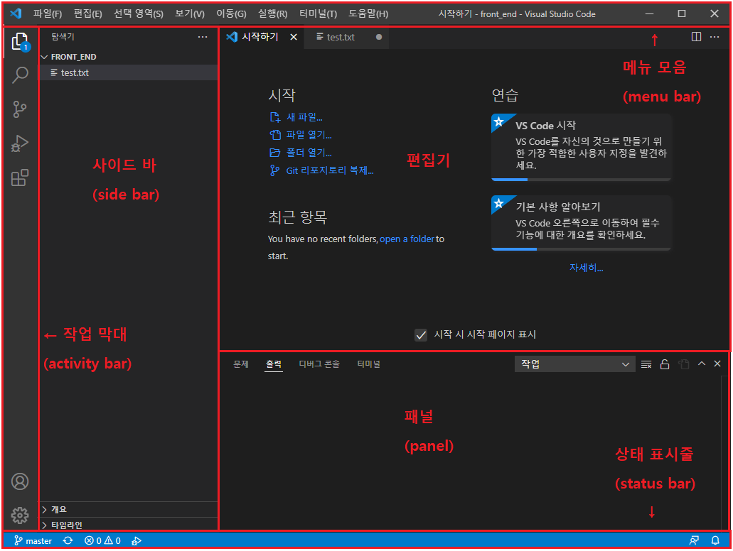Open the 기본 사항 알아보기 walkthrough card

pos(581,223)
